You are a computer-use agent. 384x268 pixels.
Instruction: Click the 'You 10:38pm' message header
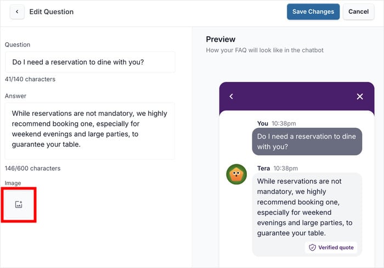276,124
